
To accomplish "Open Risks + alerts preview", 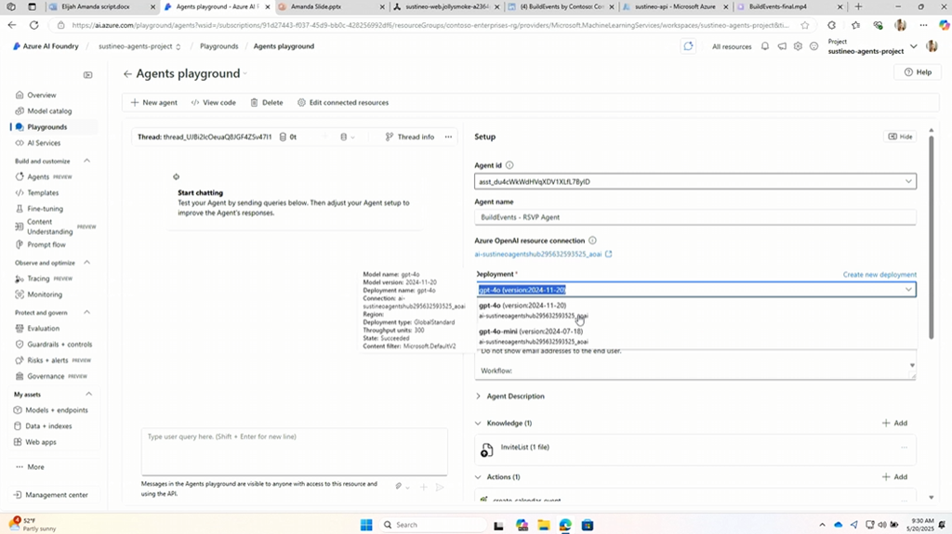I will point(47,360).
